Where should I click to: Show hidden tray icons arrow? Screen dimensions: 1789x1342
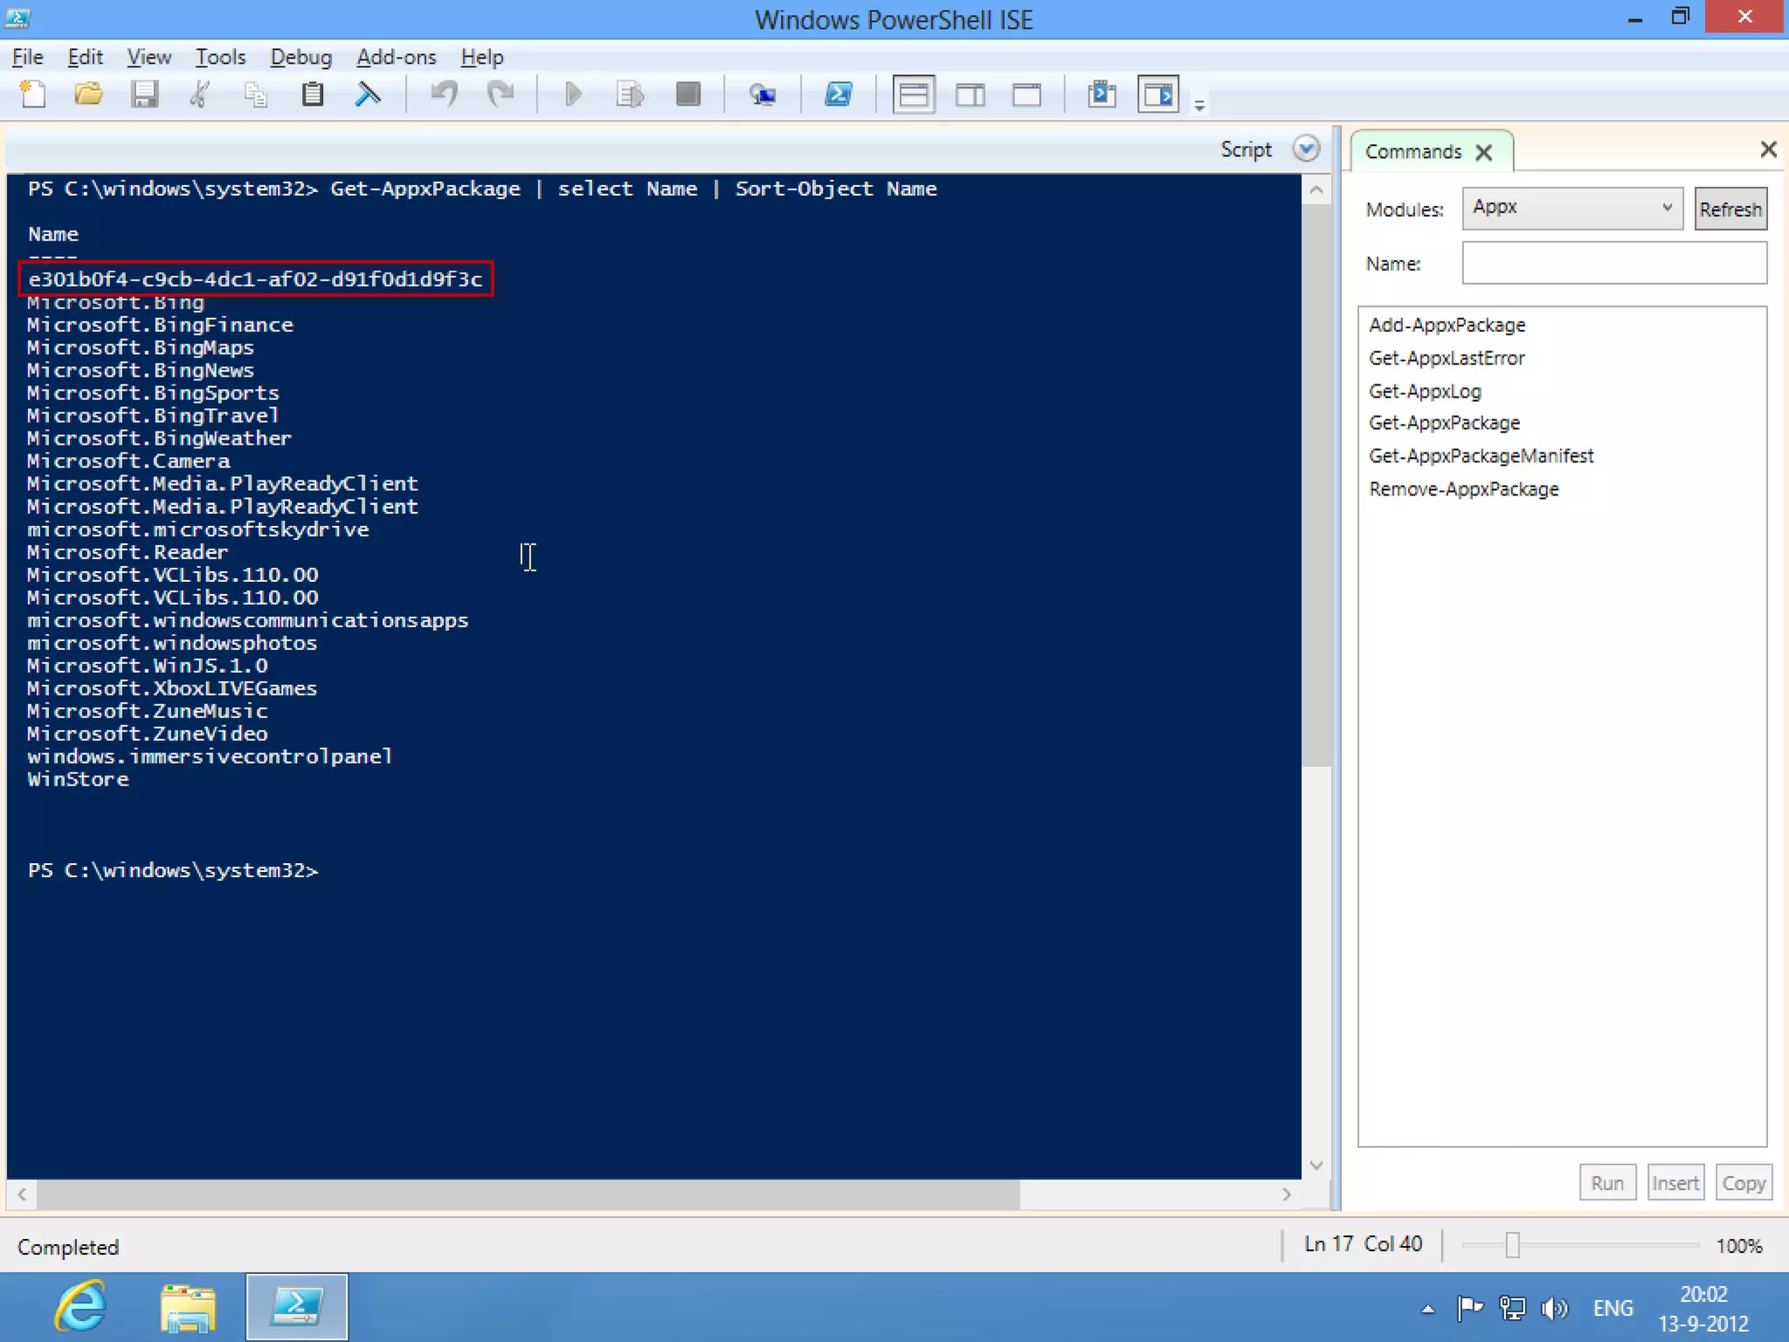[1427, 1308]
